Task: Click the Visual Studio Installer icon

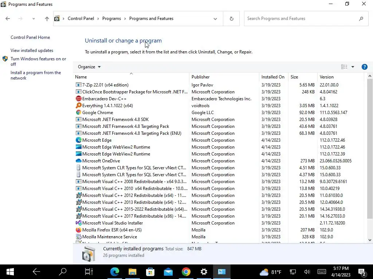Action: pyautogui.click(x=79, y=223)
